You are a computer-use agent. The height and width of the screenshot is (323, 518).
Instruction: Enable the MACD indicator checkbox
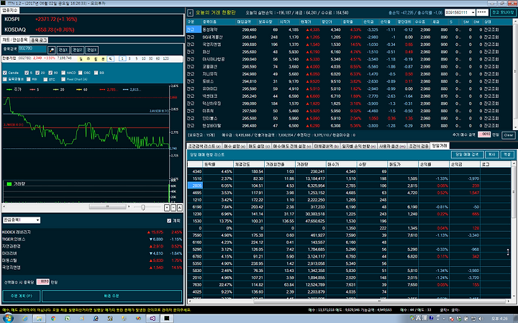coord(63,73)
